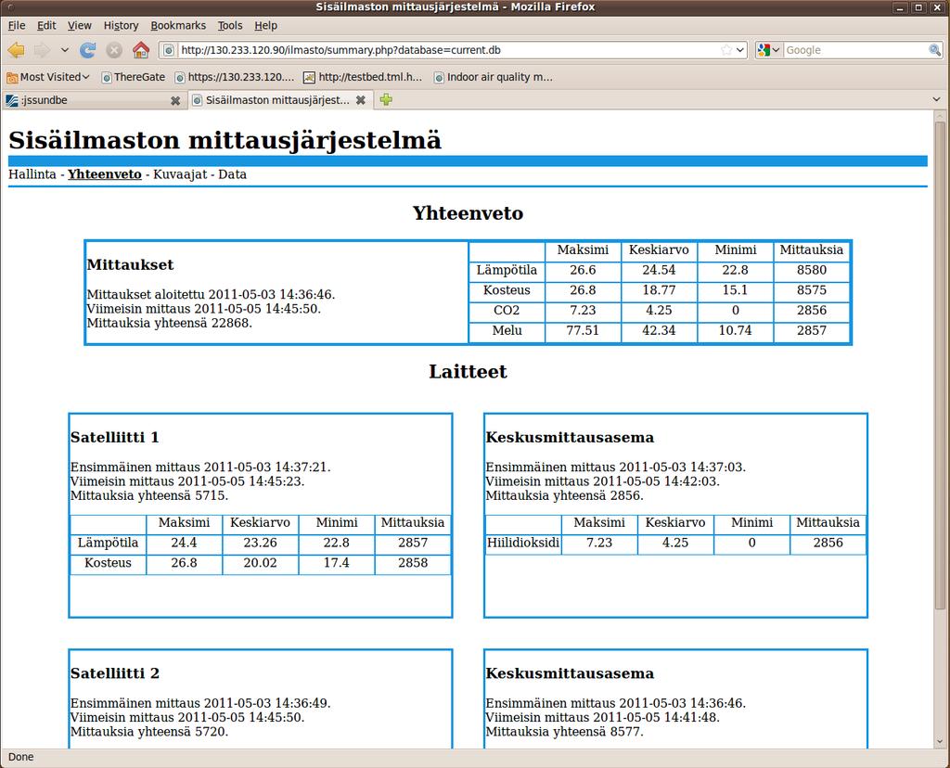
Task: Open the Data page link
Action: (x=232, y=174)
